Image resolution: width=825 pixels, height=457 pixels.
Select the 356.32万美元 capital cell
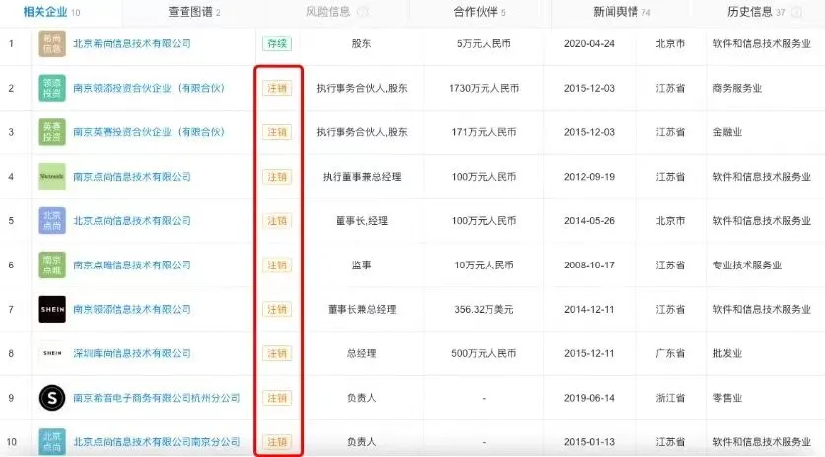point(484,309)
